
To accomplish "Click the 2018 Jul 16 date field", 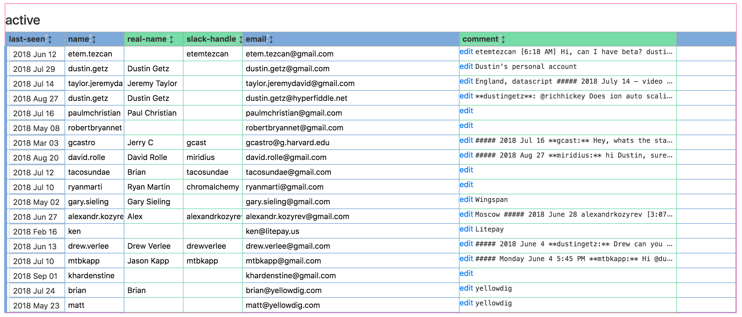I will (x=37, y=113).
